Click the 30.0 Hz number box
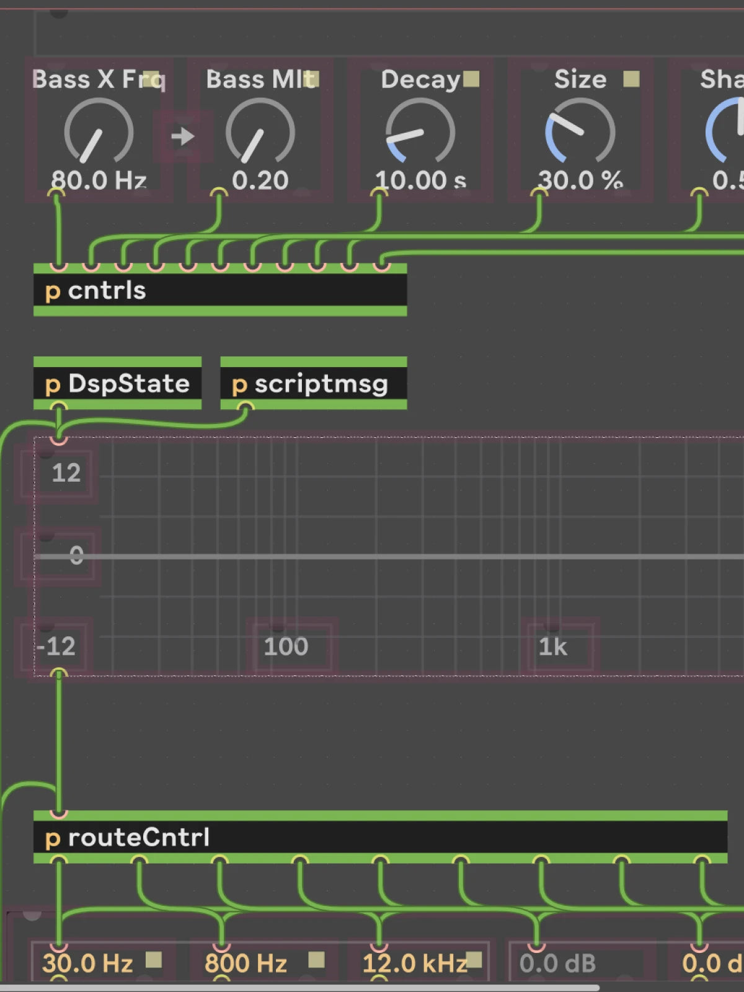Image resolution: width=744 pixels, height=992 pixels. tap(87, 963)
